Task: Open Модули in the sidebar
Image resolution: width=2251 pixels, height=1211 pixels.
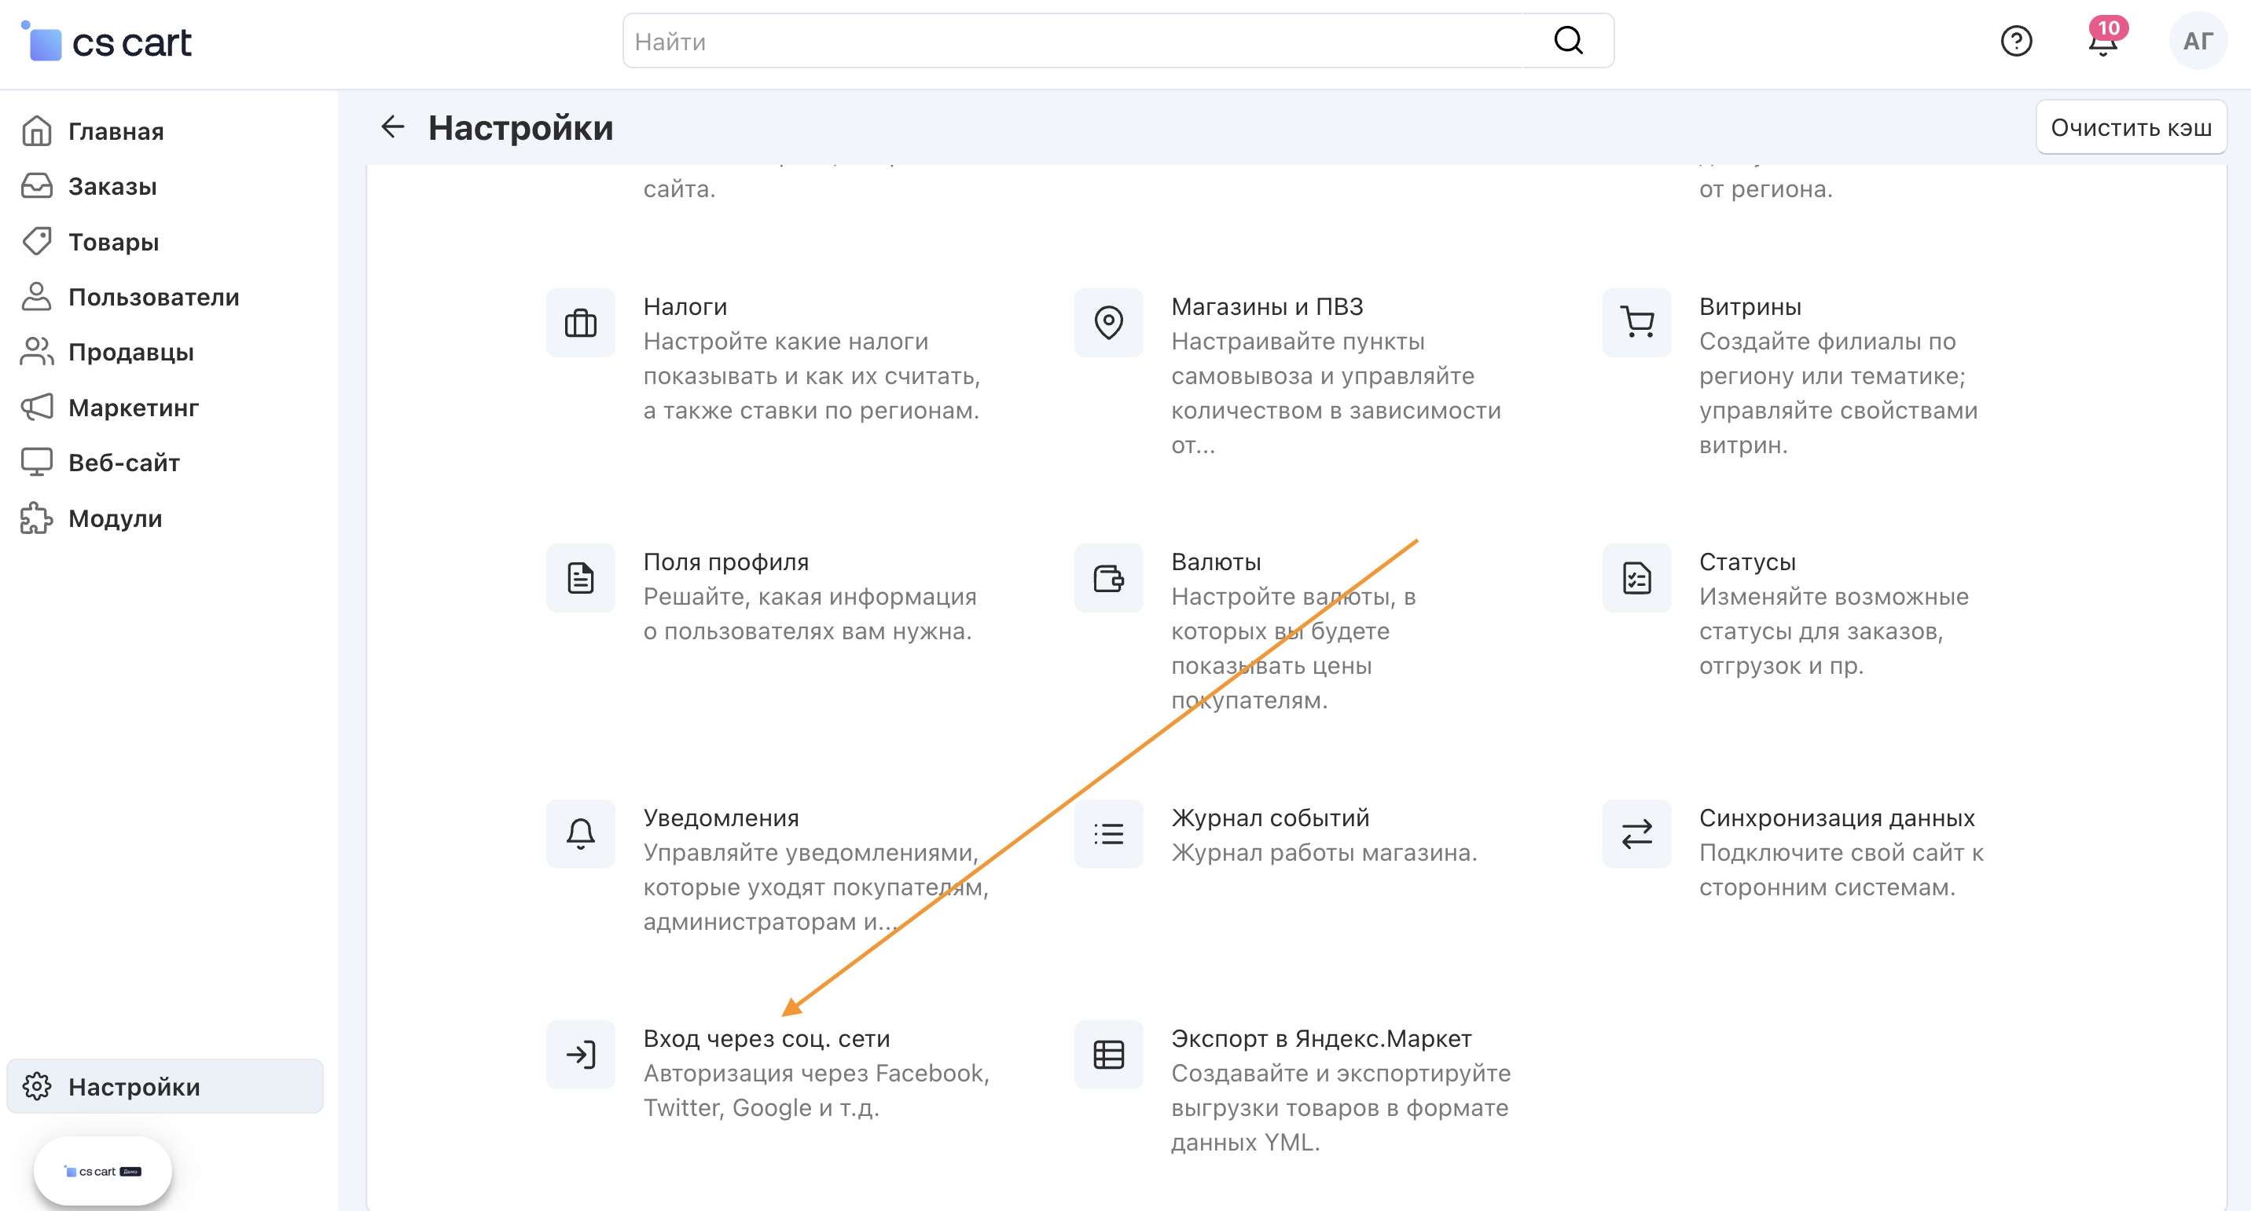Action: pyautogui.click(x=115, y=518)
